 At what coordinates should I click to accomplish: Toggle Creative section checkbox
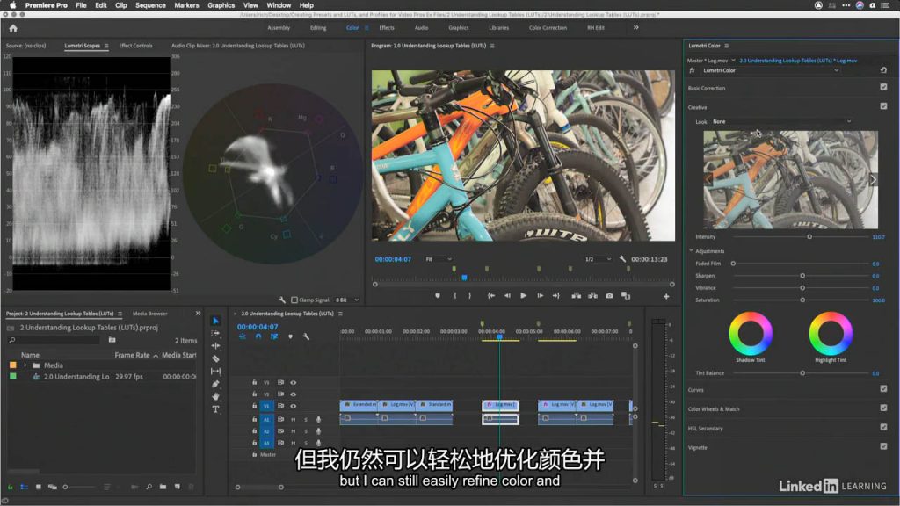pyautogui.click(x=883, y=106)
